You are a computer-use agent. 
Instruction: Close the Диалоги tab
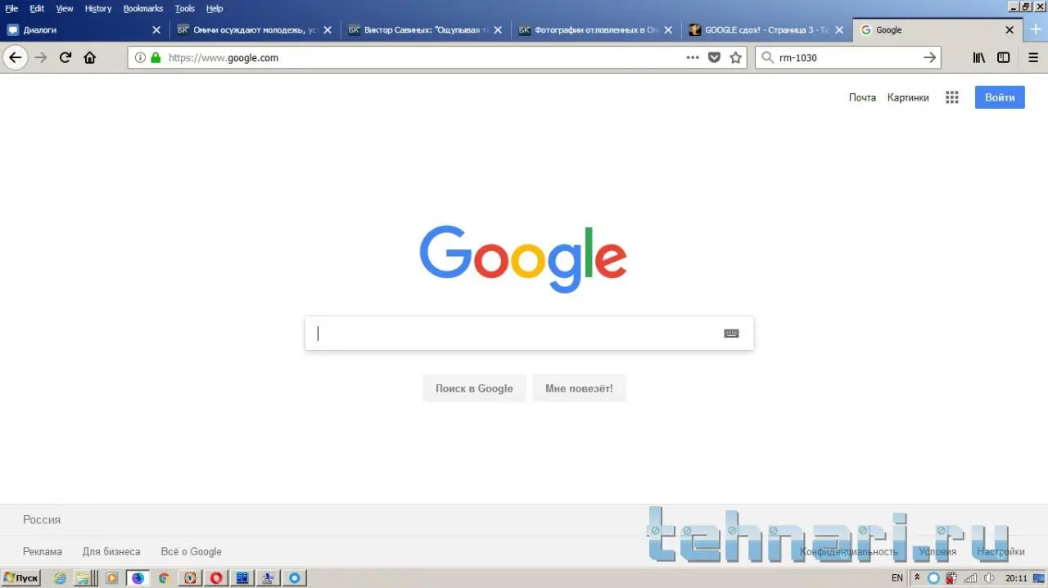[156, 29]
